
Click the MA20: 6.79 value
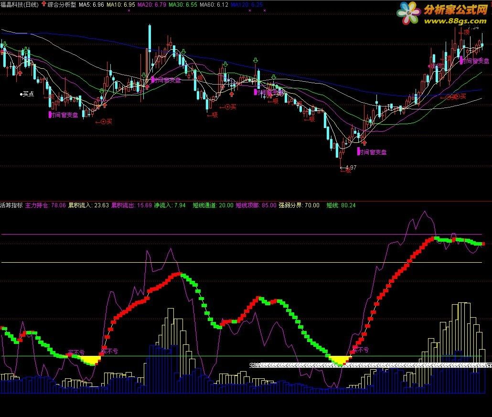coord(152,5)
